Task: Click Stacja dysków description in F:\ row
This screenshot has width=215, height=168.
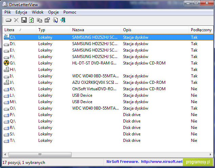Action: tap(136, 57)
